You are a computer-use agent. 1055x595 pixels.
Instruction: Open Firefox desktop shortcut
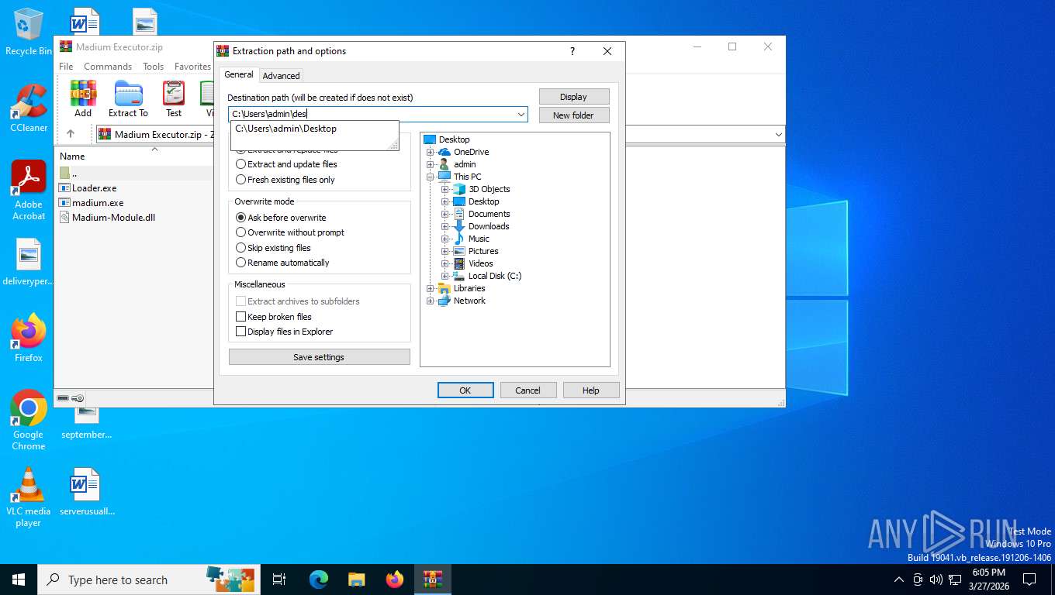coord(29,339)
